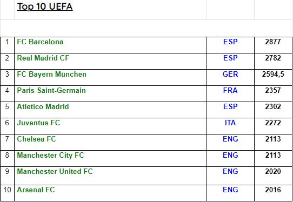Select the Real Madrid CF cell
Viewport: 293px width, 202px height.
110,61
